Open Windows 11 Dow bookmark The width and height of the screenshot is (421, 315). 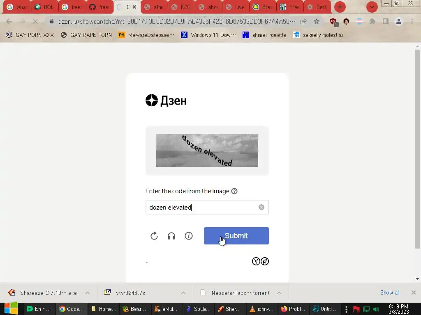point(208,35)
